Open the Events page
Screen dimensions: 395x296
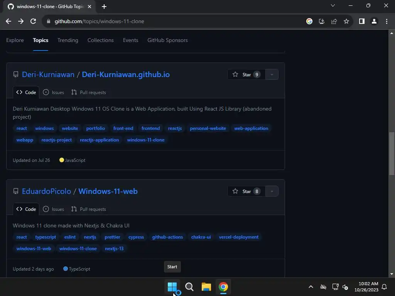130,40
